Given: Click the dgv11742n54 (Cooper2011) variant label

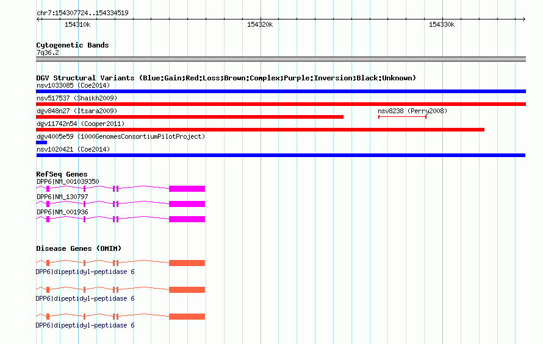Looking at the screenshot, I should (81, 124).
